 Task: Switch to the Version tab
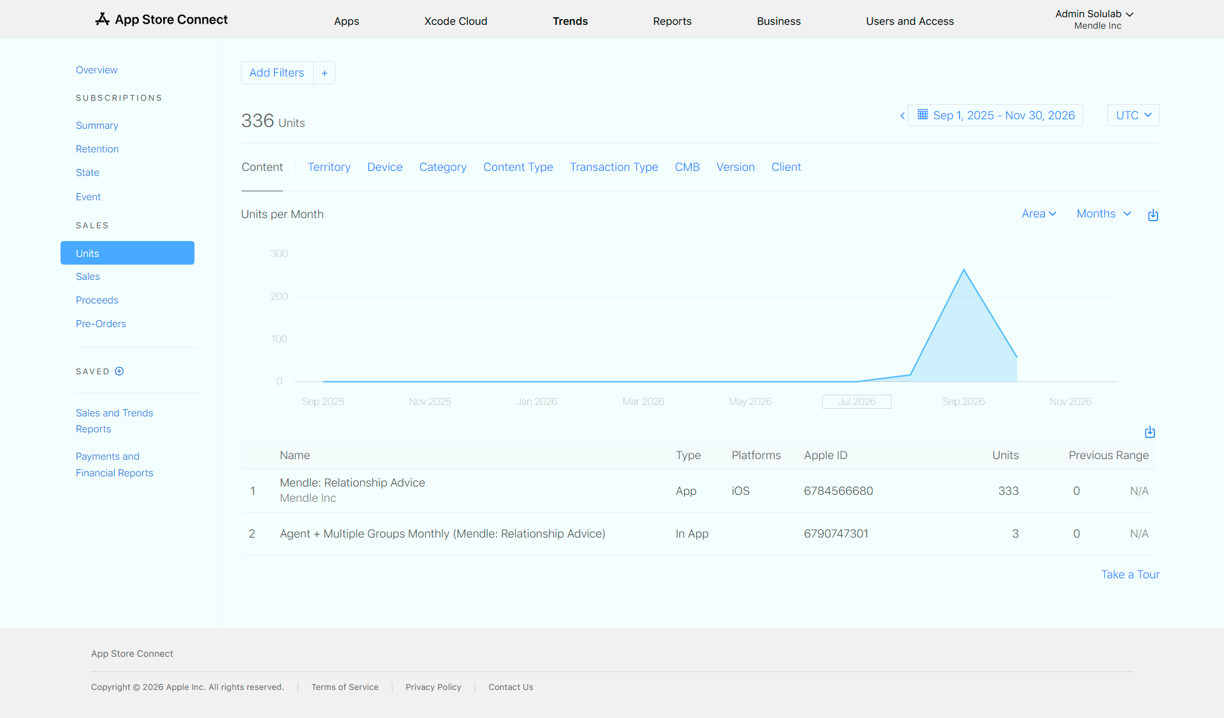(x=735, y=167)
